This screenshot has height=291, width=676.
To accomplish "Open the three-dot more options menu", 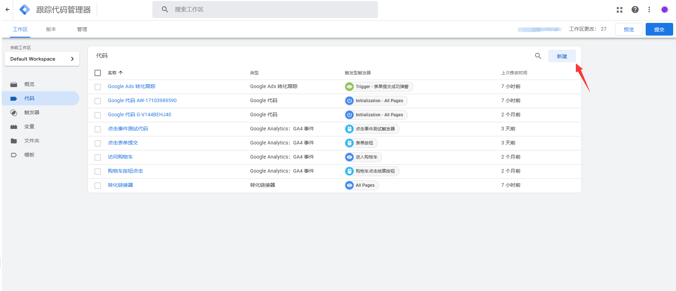I will click(x=649, y=10).
